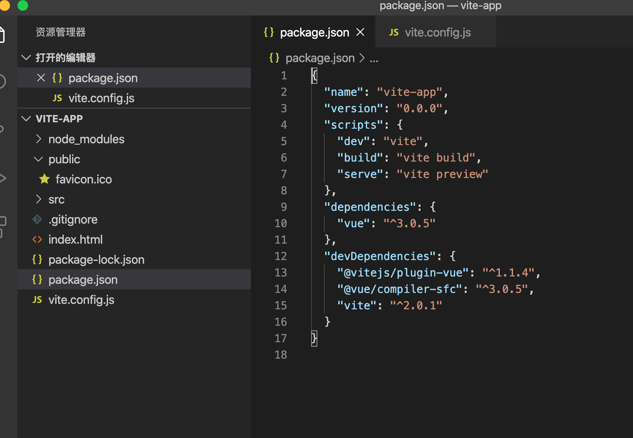
Task: Click the "资源管理器" panel title
Action: click(61, 32)
